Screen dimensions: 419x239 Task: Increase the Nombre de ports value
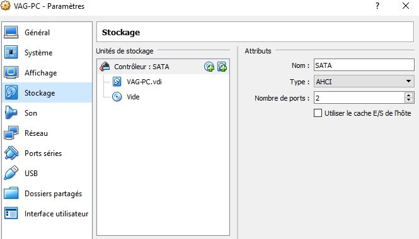coord(409,95)
